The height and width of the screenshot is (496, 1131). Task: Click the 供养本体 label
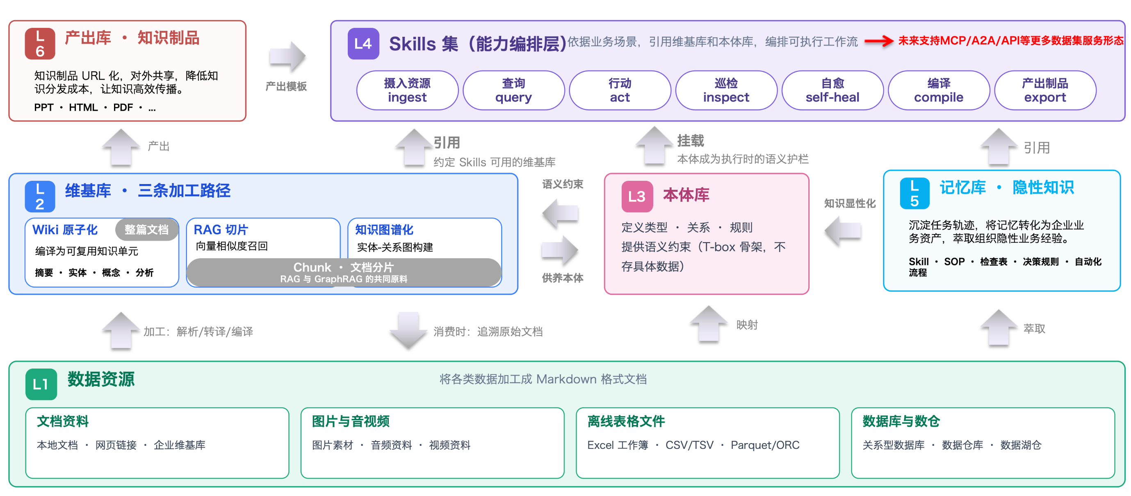(563, 278)
